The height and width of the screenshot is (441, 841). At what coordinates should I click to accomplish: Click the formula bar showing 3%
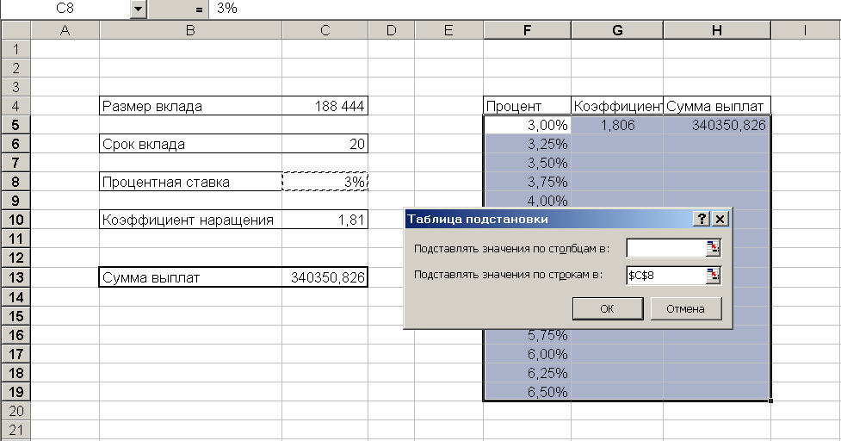516,9
